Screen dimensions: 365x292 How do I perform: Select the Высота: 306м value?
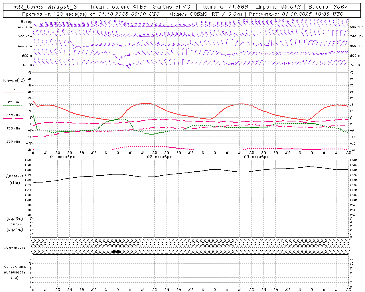pyautogui.click(x=328, y=7)
